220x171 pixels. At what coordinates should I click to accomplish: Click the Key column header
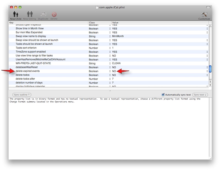(48, 23)
